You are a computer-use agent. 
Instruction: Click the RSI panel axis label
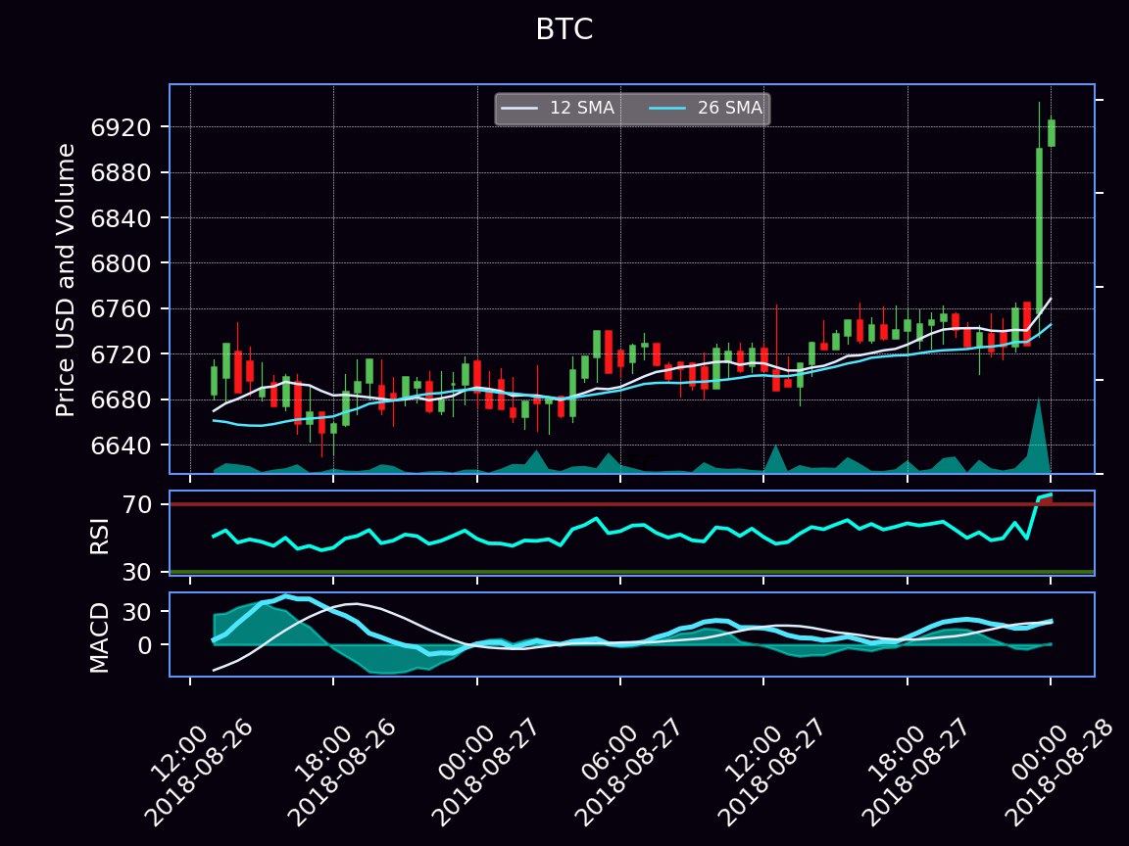coord(99,536)
